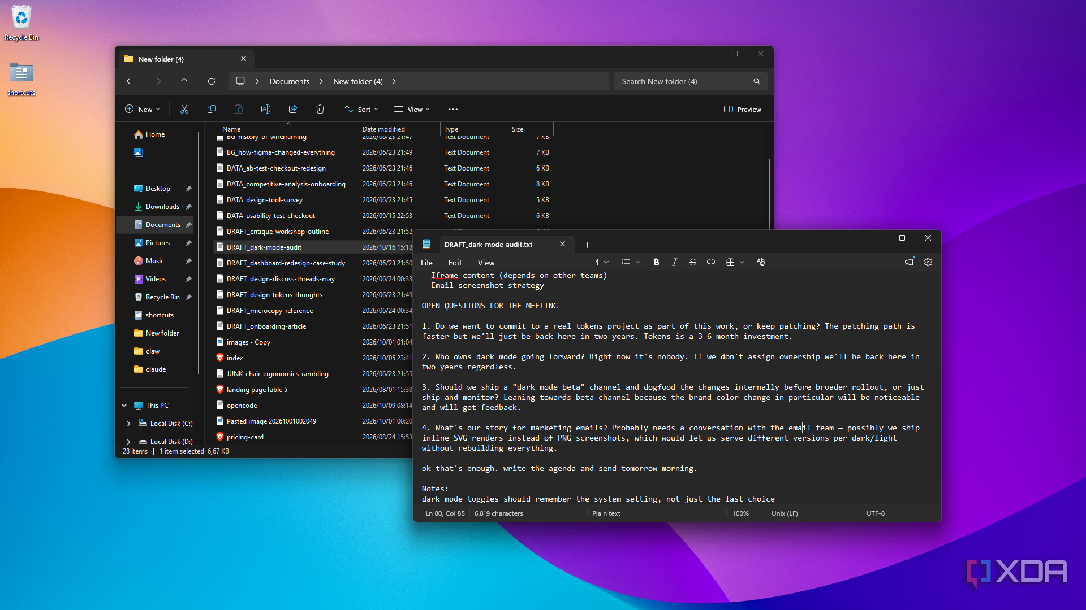Expand the chevron after New folder (4) in address bar
The height and width of the screenshot is (610, 1086).
coord(394,81)
